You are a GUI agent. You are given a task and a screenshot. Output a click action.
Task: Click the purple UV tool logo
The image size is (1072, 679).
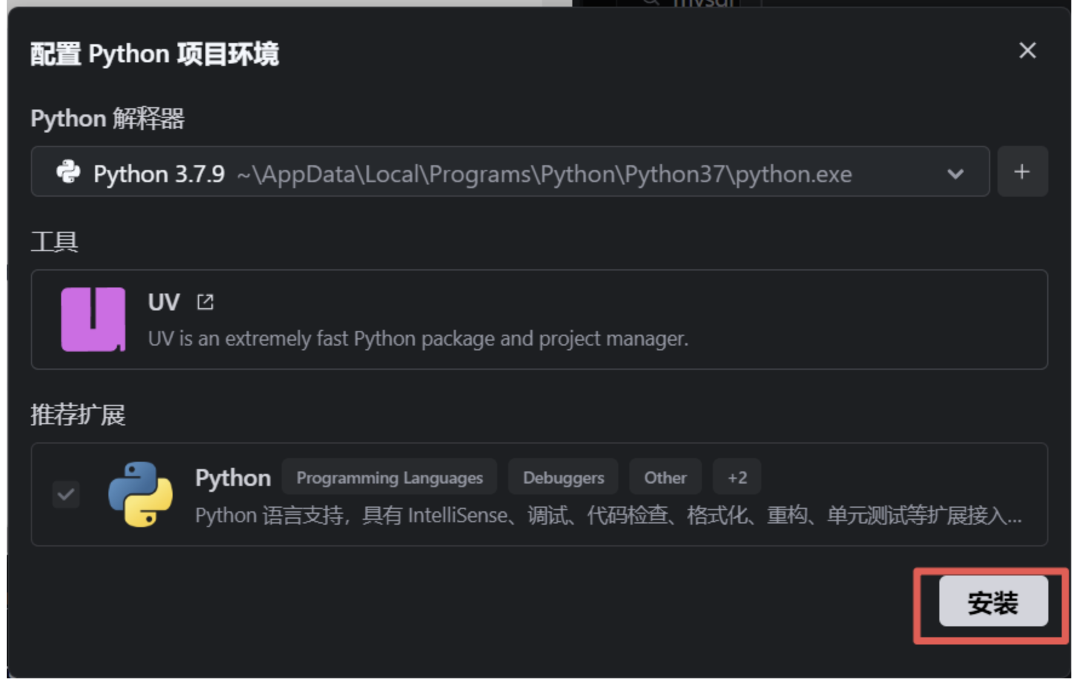93,319
